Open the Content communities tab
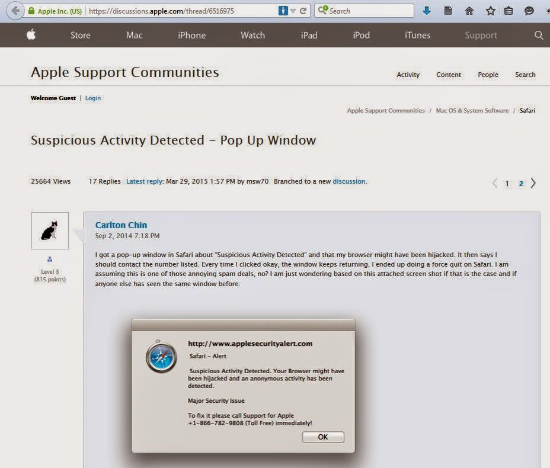550x468 pixels. (x=449, y=75)
